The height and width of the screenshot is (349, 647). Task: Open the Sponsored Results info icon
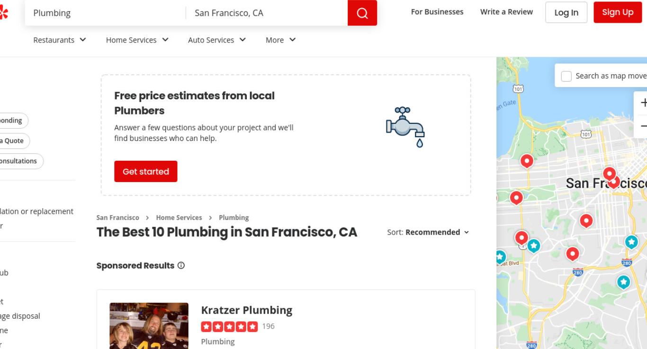(181, 266)
